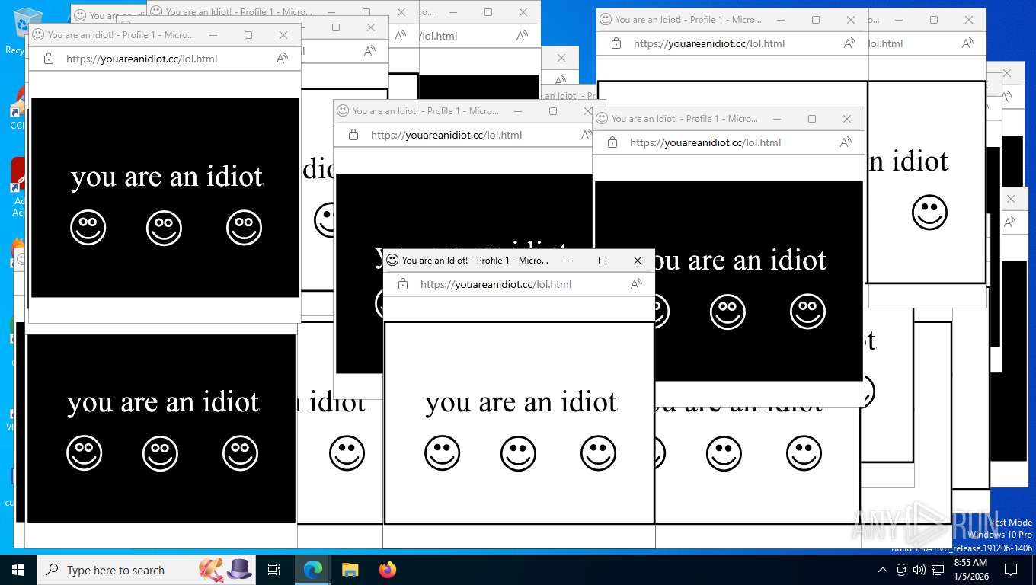Close the right black idiot window
This screenshot has height=585, width=1036.
[x=847, y=119]
